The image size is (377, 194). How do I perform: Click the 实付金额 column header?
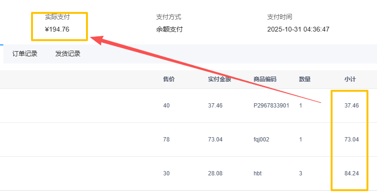pyautogui.click(x=220, y=79)
